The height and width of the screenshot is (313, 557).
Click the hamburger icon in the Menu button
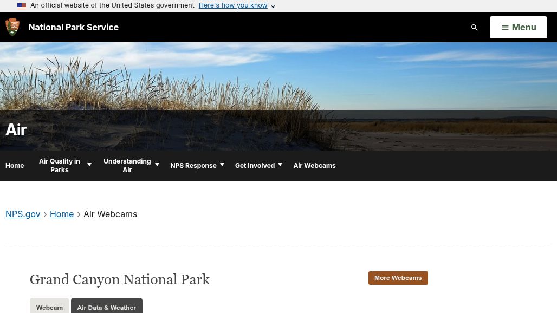click(506, 27)
